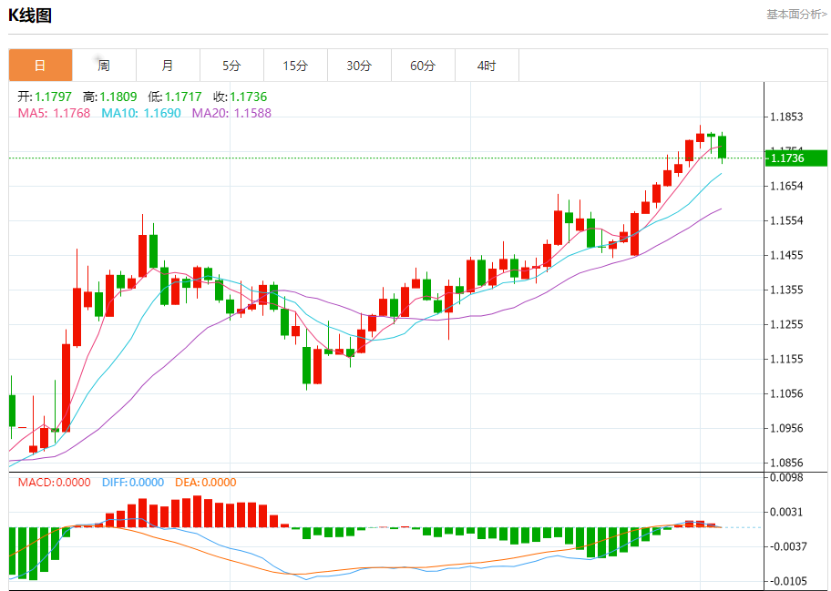Click the 低:1.1717 low price value
831x591 pixels.
click(175, 97)
